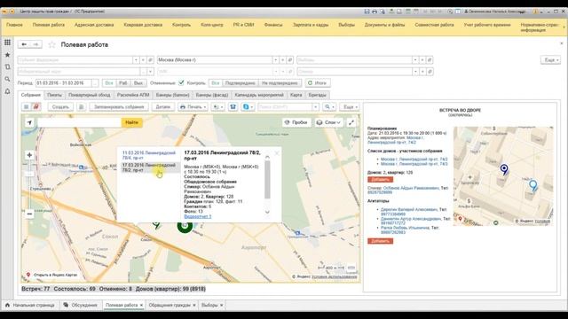Viewport: 568px width, 319px height.
Task: Open Полевая работа menu section
Action: (49, 25)
